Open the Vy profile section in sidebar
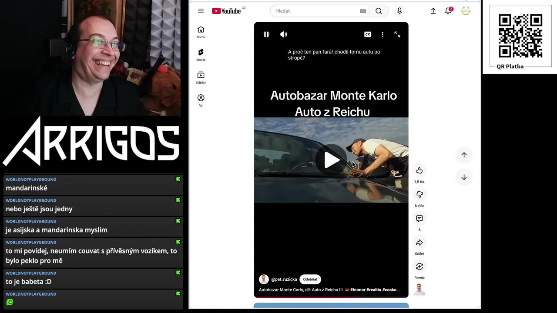 (201, 100)
